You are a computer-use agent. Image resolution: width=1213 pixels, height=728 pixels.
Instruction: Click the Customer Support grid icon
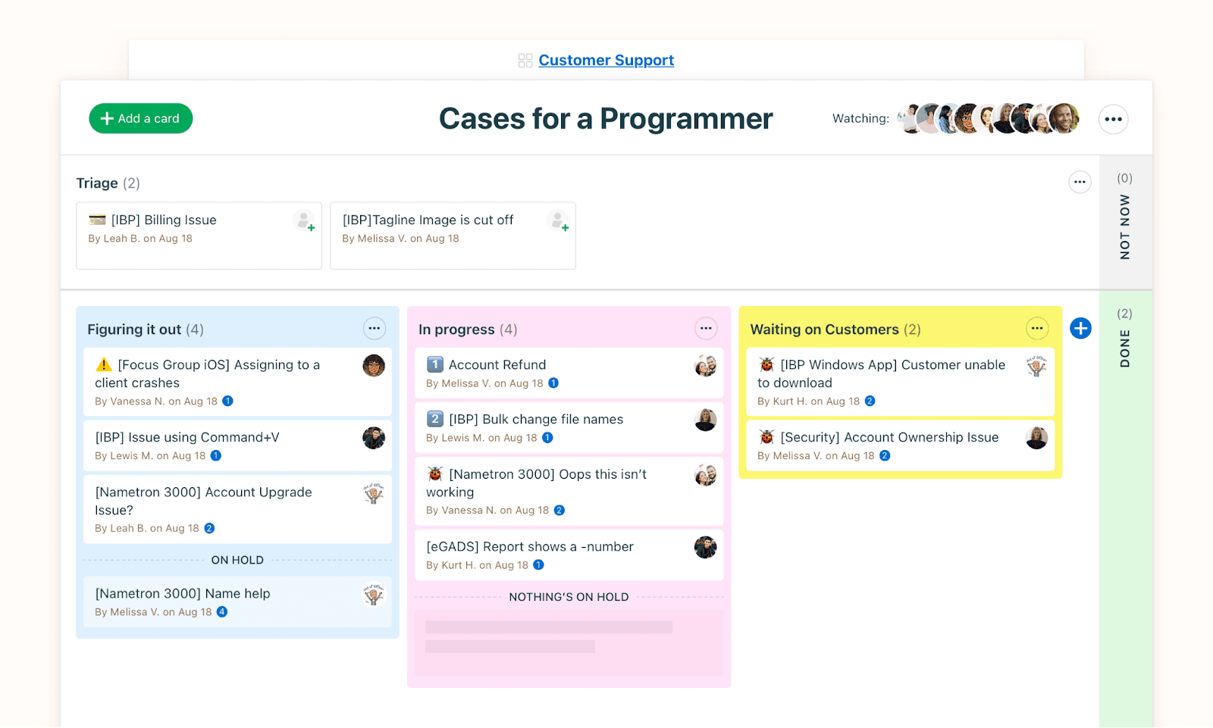[x=525, y=61]
